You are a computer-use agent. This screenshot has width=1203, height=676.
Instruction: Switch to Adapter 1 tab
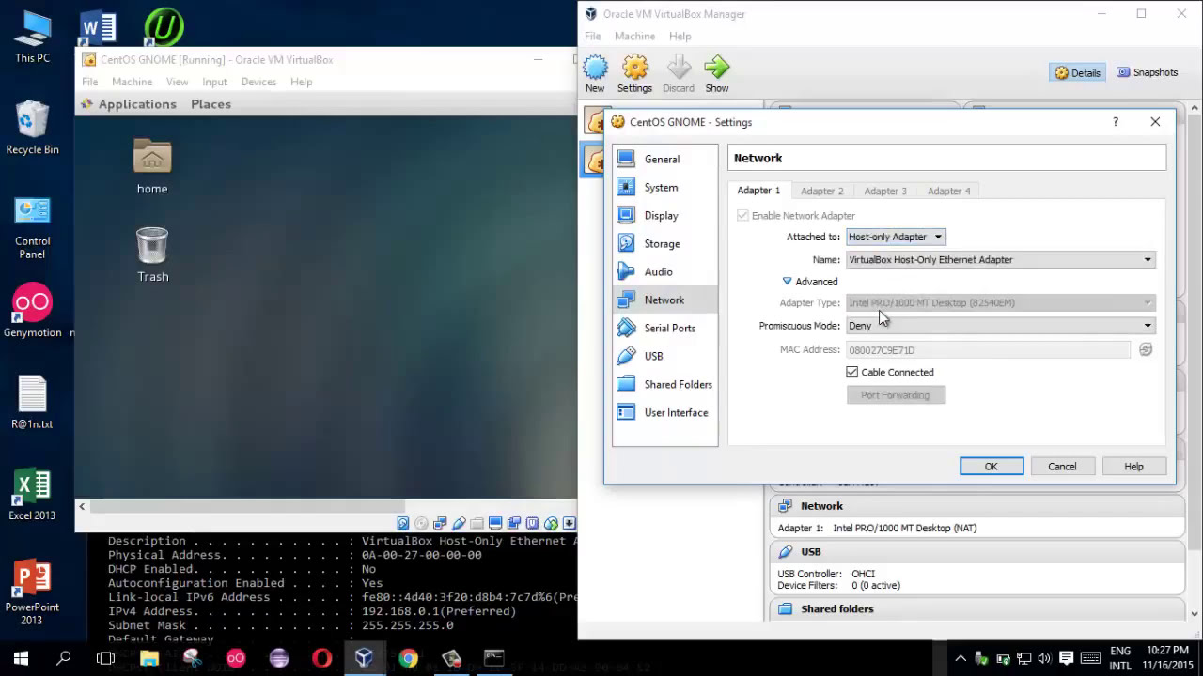(758, 191)
